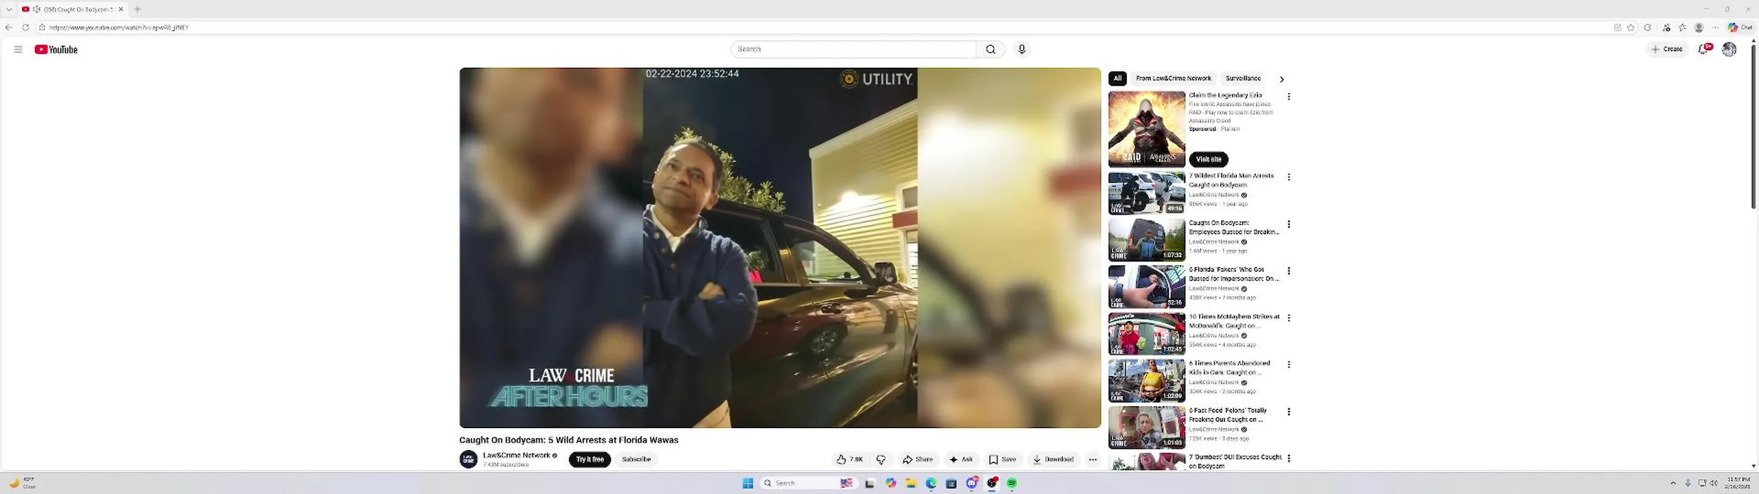
Task: Save the video to a playlist
Action: [x=1002, y=460]
